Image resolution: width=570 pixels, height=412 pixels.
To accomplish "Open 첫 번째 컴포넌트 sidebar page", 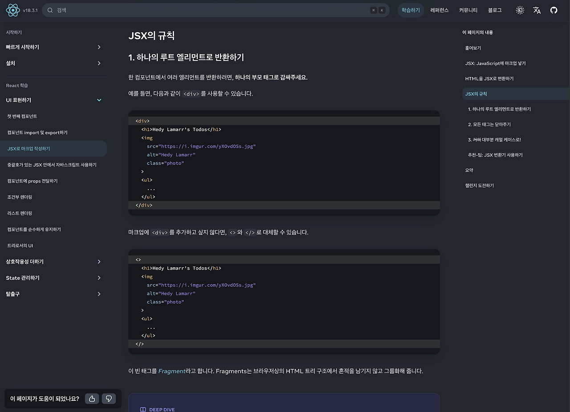I will (x=22, y=116).
